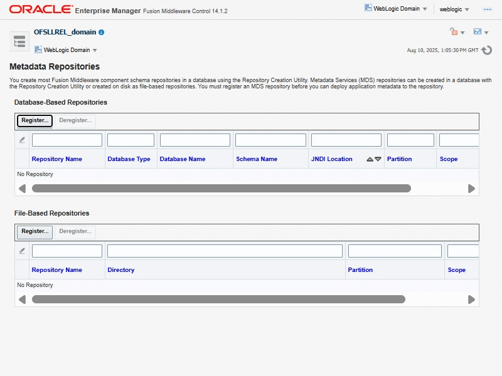Click No Repository text in File-Based table
The width and height of the screenshot is (502, 376).
[35, 285]
